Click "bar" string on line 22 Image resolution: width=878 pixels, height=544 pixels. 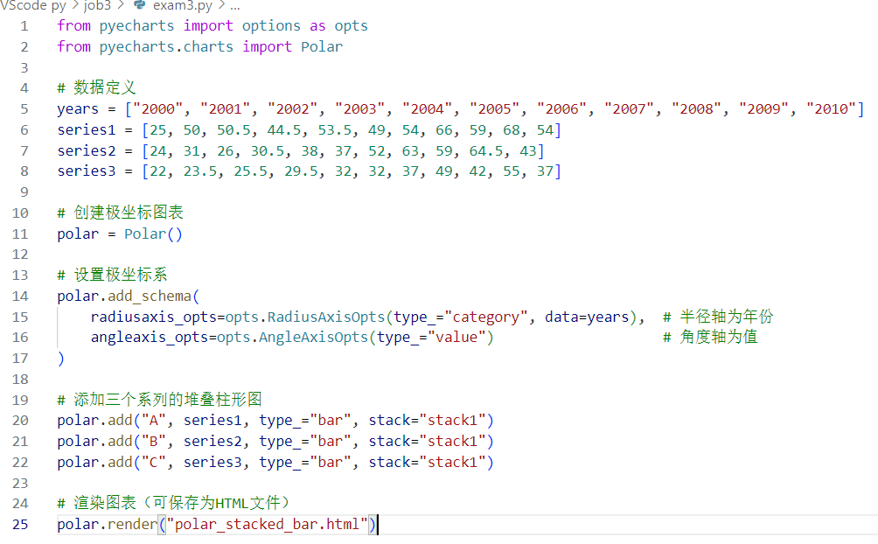click(x=330, y=463)
